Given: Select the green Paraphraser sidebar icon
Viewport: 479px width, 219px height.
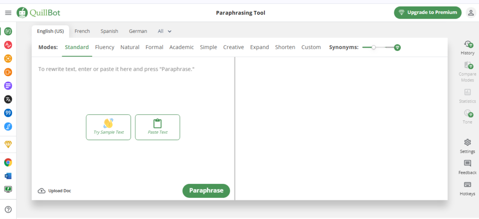Looking at the screenshot, I should pyautogui.click(x=8, y=31).
